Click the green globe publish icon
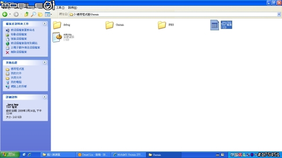 (7, 43)
